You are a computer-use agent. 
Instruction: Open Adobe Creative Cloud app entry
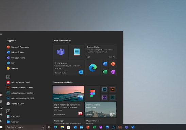pyautogui.click(x=18, y=82)
